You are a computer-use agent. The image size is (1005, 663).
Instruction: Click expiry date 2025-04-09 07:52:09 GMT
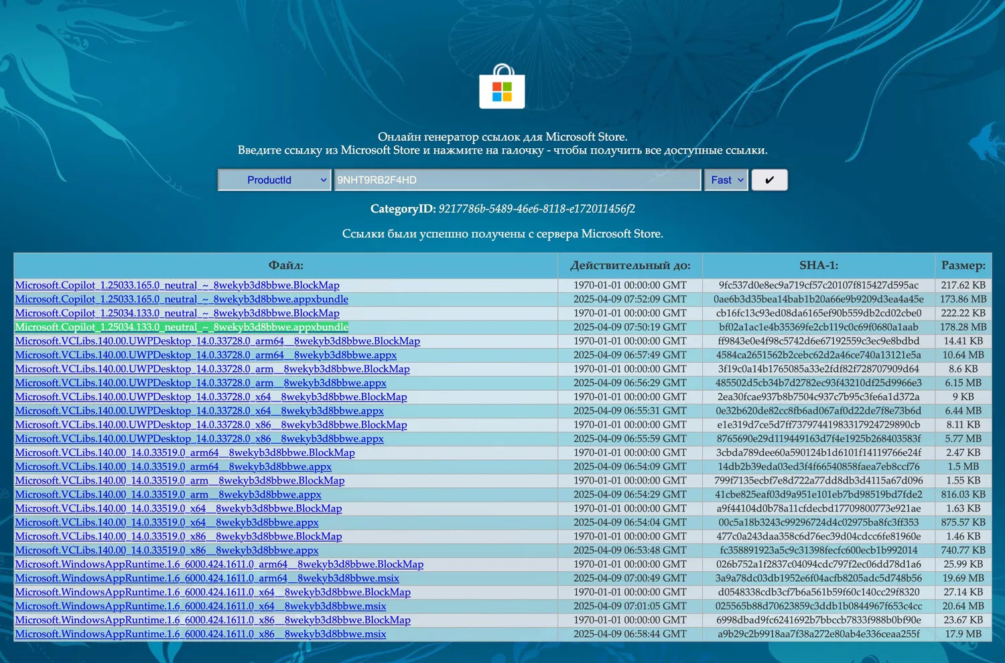tap(630, 299)
